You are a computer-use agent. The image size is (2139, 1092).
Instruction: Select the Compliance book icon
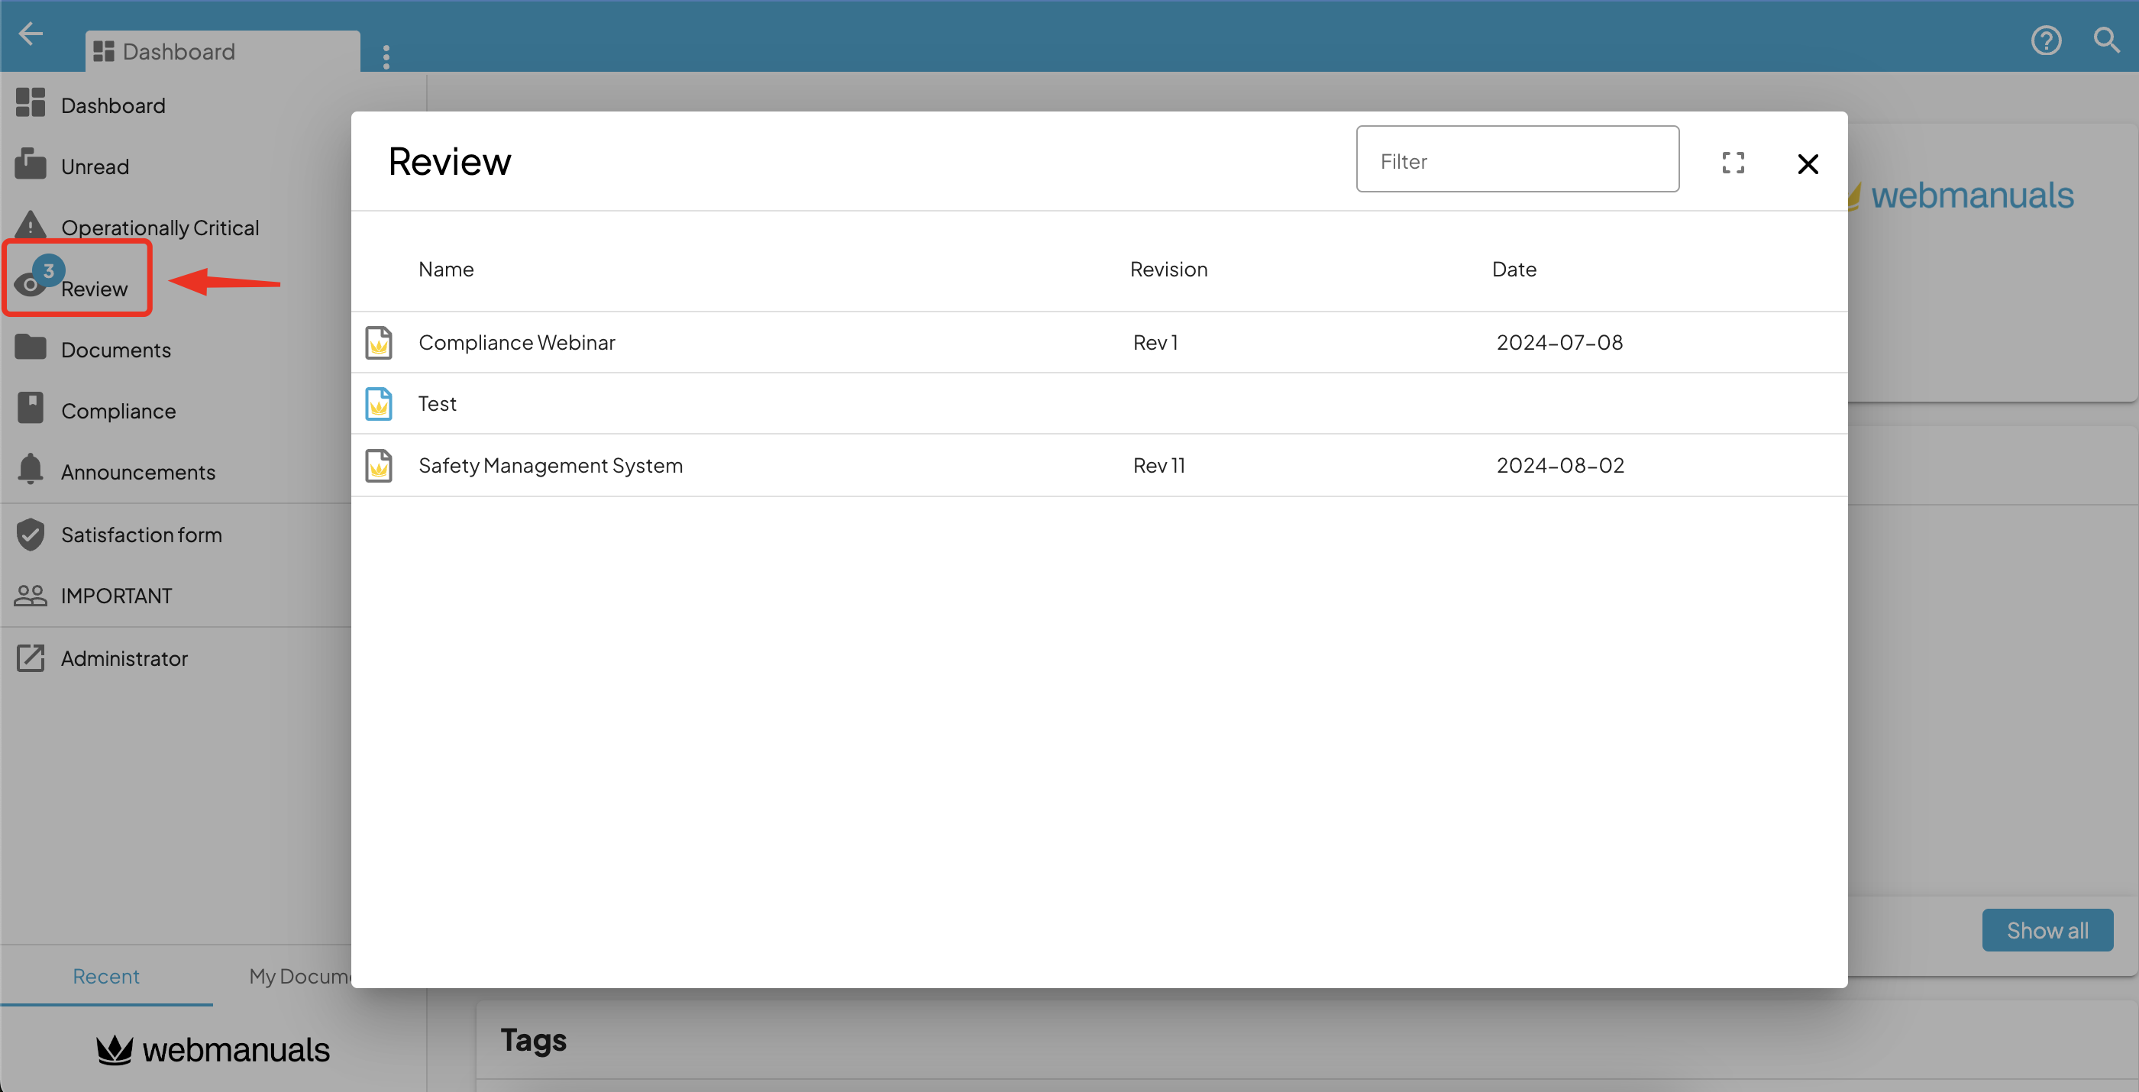click(31, 409)
